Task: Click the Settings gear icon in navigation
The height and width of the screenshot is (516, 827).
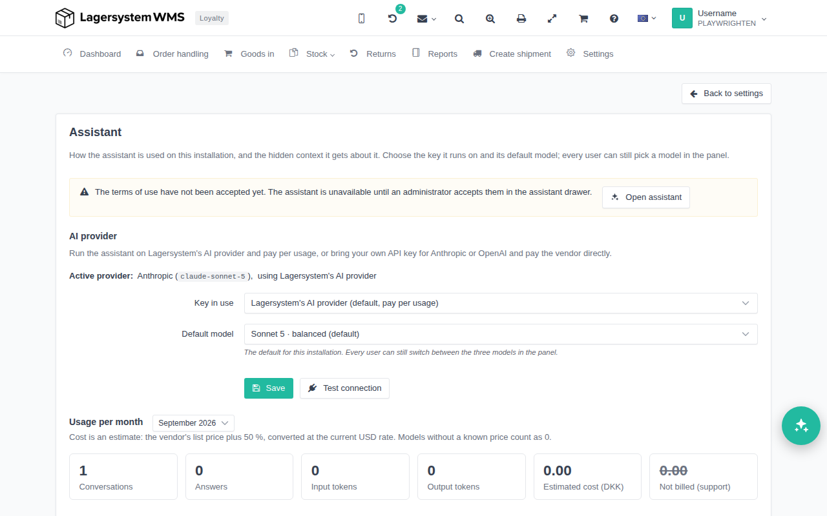Action: tap(571, 53)
